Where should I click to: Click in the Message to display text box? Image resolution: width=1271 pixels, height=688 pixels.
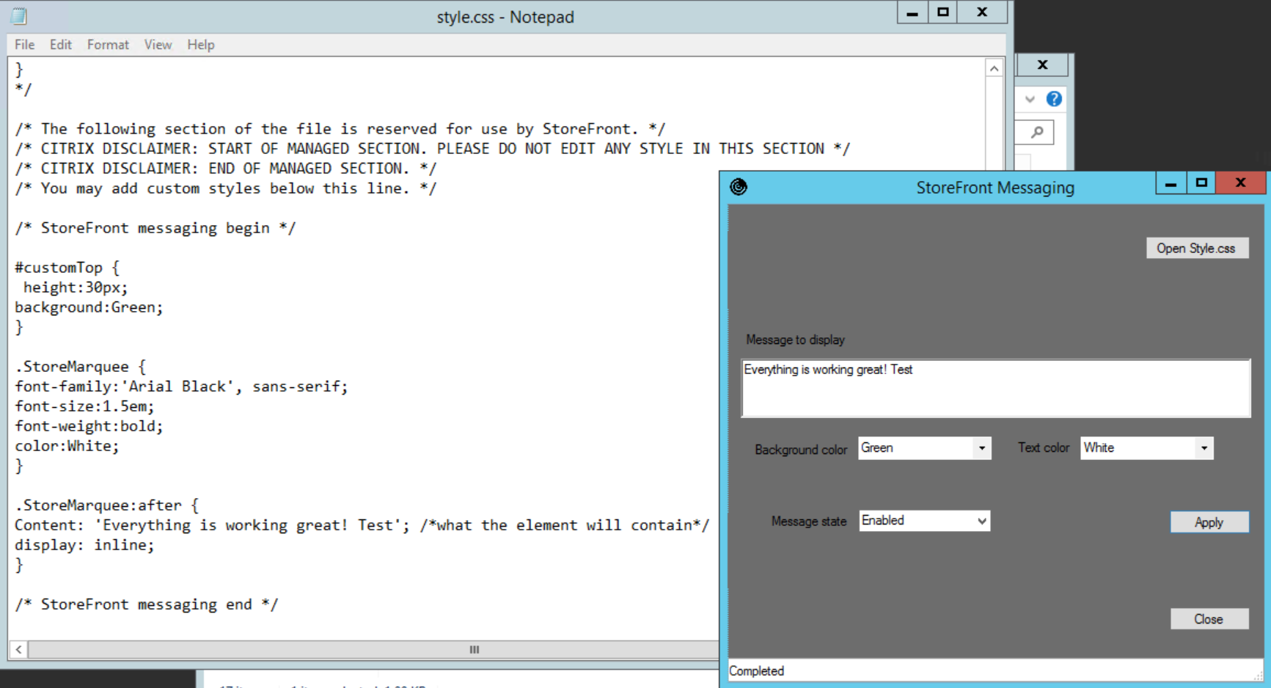click(x=995, y=389)
